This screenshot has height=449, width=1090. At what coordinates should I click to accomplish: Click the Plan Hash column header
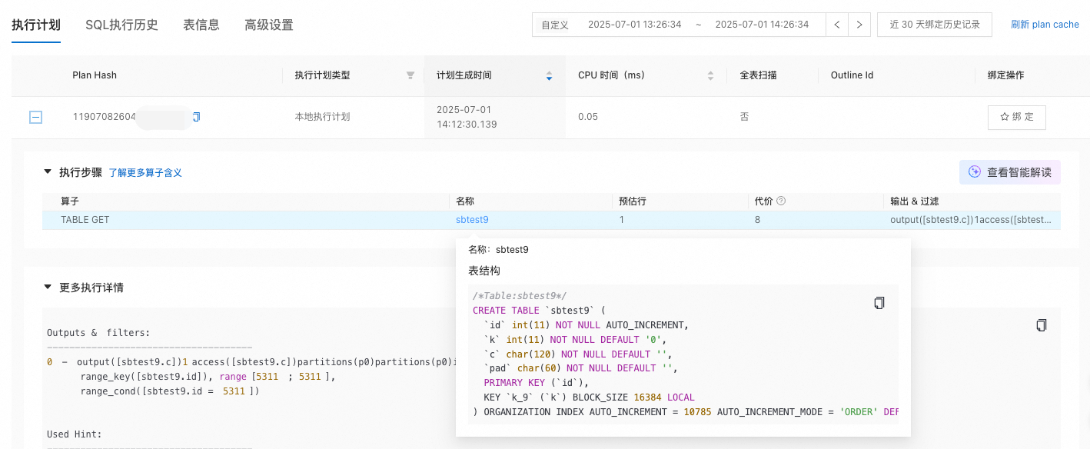(x=95, y=75)
